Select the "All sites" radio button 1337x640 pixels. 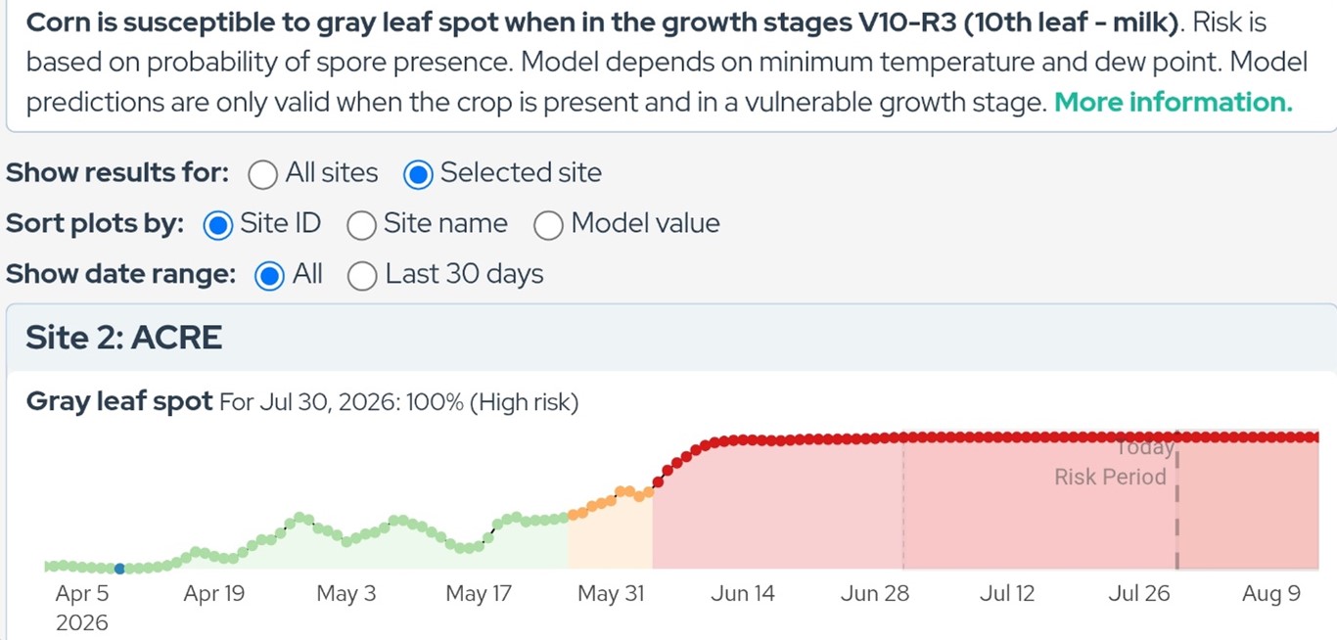(263, 174)
